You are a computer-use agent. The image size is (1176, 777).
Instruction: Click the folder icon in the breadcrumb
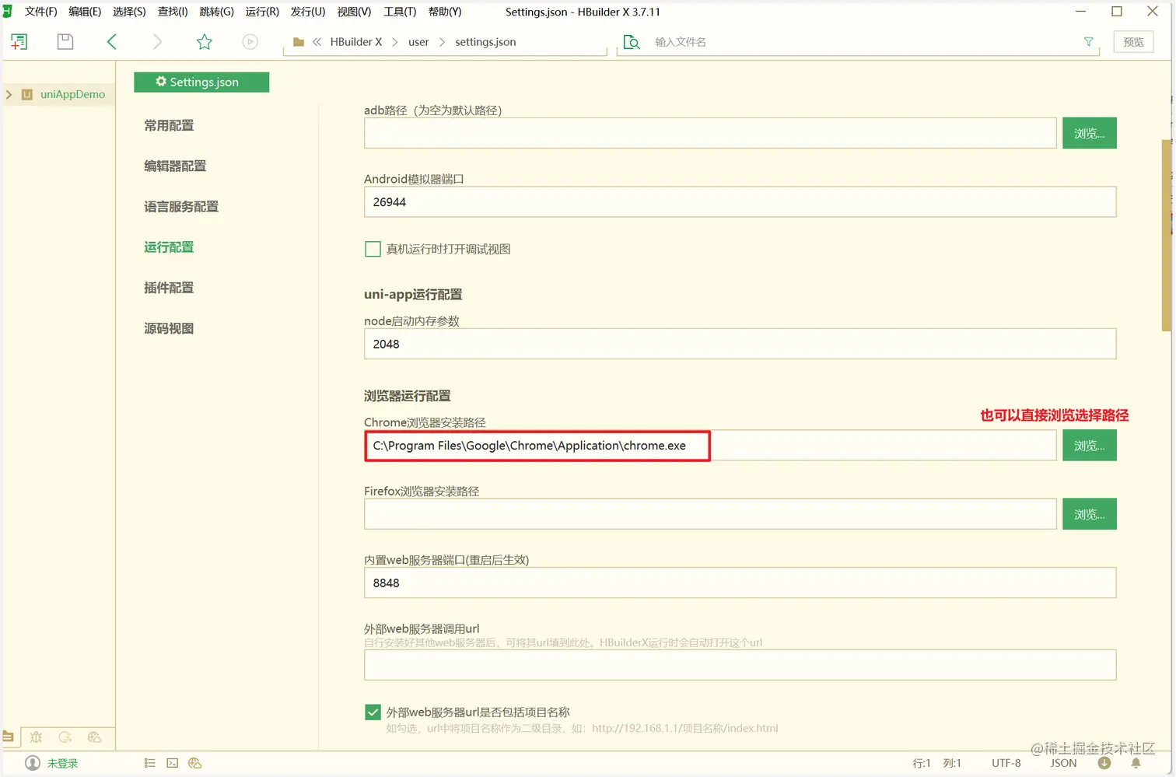click(x=299, y=42)
